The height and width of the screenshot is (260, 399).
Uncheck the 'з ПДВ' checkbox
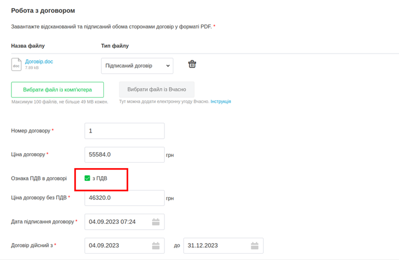(87, 178)
